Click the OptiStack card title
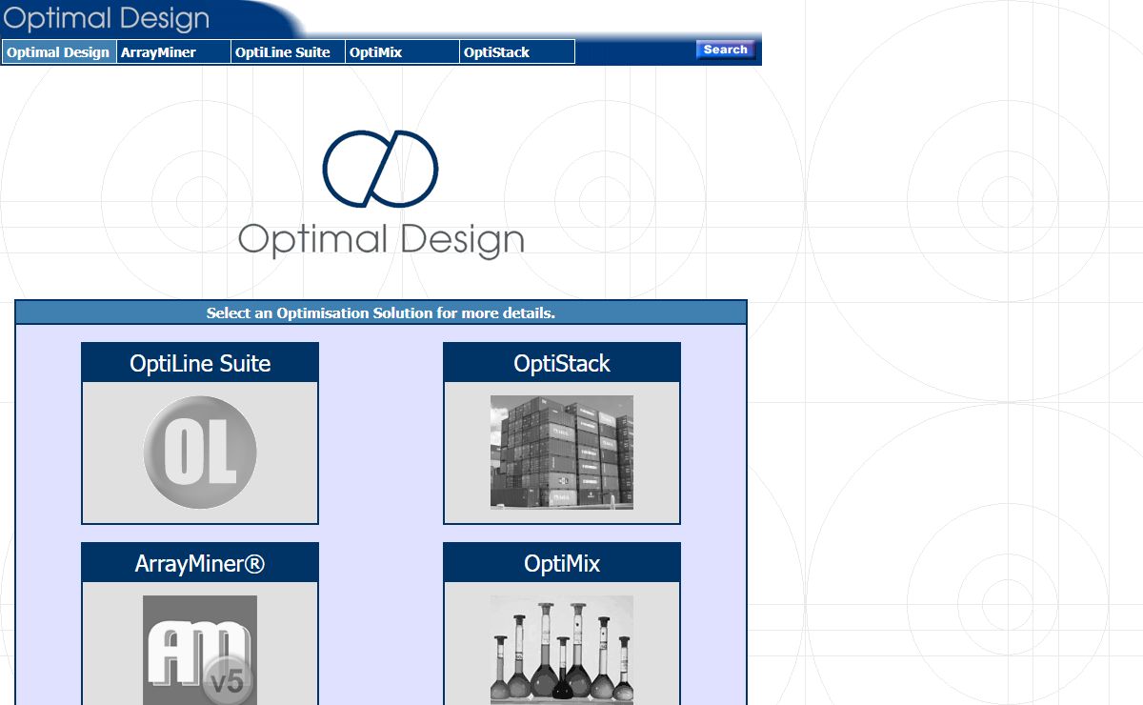Image resolution: width=1143 pixels, height=705 pixels. coord(562,363)
